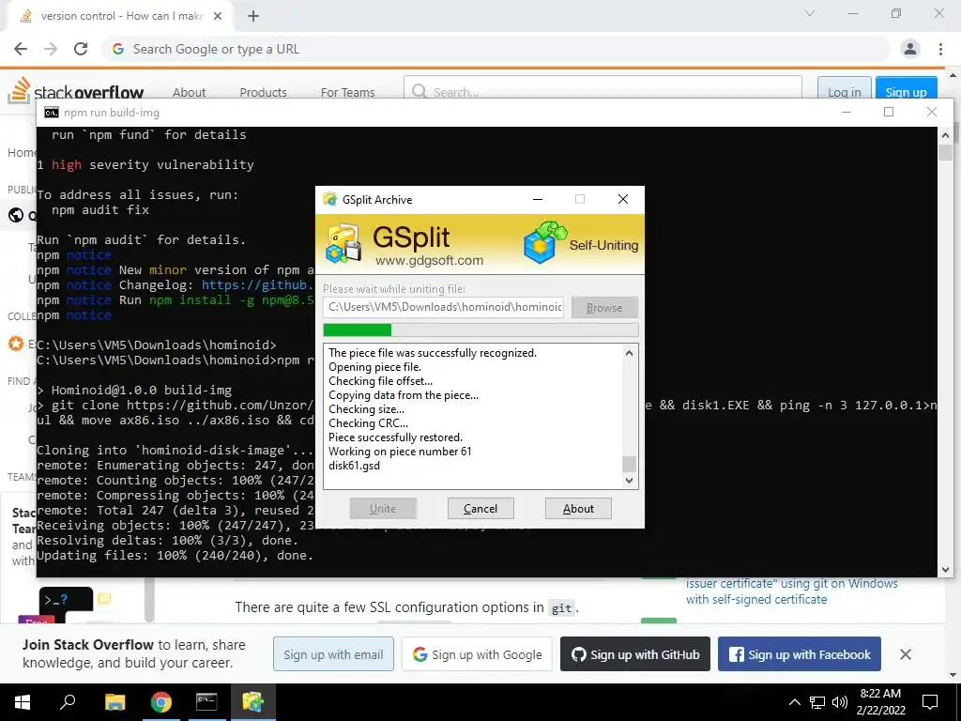Screen dimensions: 961x721
Task: Select the 'Checking CRC...' log line
Action: click(x=368, y=423)
